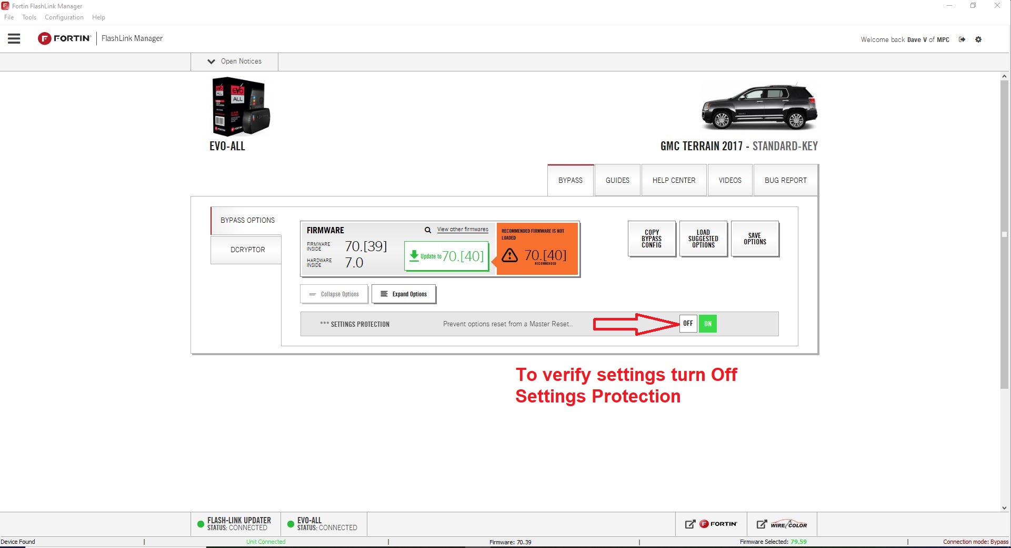Click View other firmwares link

tap(463, 230)
